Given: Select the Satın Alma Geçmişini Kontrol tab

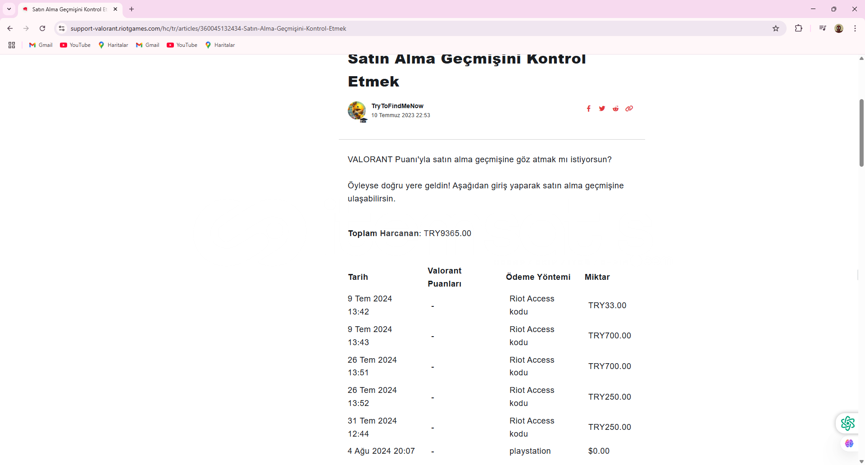Looking at the screenshot, I should 70,9.
